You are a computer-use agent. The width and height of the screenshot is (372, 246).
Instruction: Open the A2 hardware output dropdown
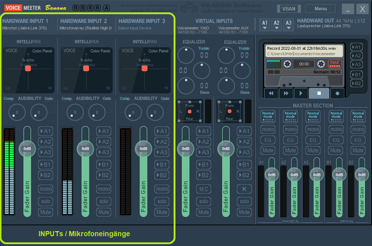coord(277,25)
